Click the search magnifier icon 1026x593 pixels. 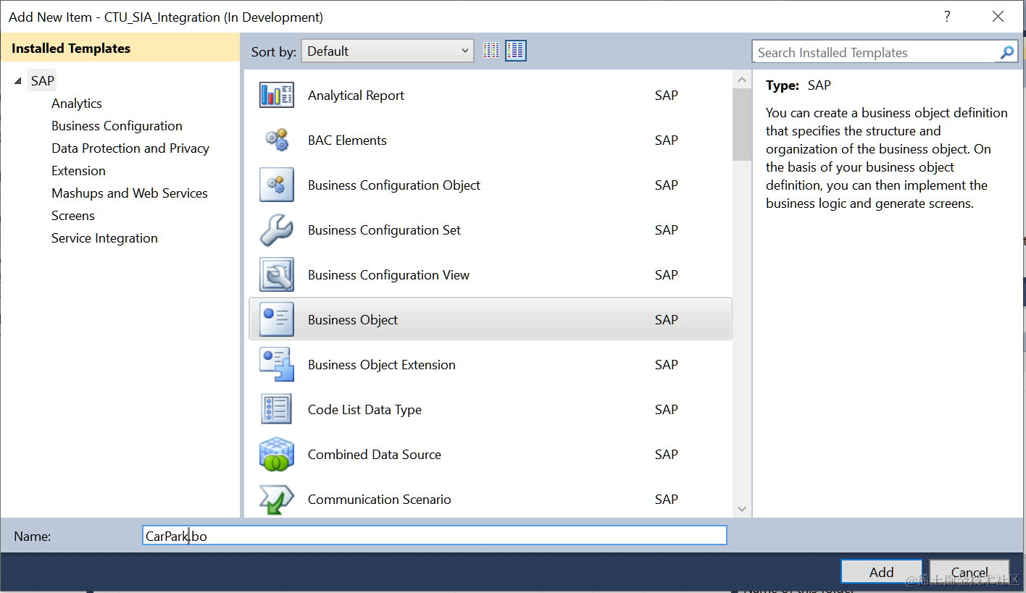(1007, 52)
